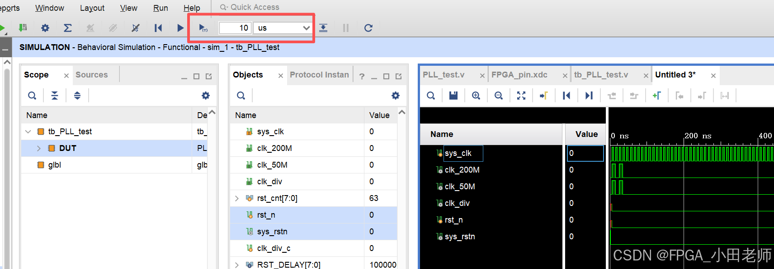774x269 pixels.
Task: Select the glbl scope item
Action: tap(55, 165)
